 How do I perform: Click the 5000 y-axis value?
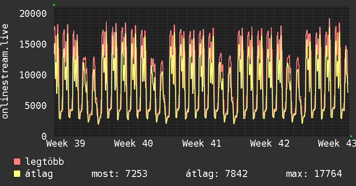(x=36, y=106)
